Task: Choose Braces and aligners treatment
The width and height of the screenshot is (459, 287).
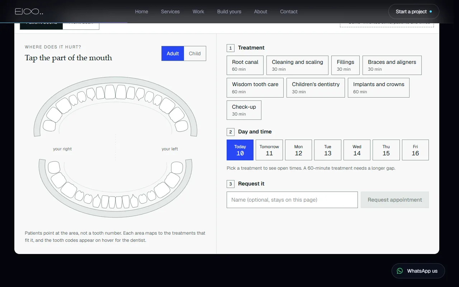Action: [x=392, y=65]
